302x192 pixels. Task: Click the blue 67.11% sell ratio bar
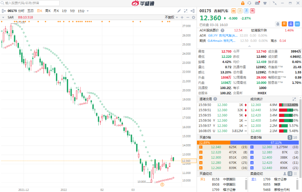click(x=265, y=143)
